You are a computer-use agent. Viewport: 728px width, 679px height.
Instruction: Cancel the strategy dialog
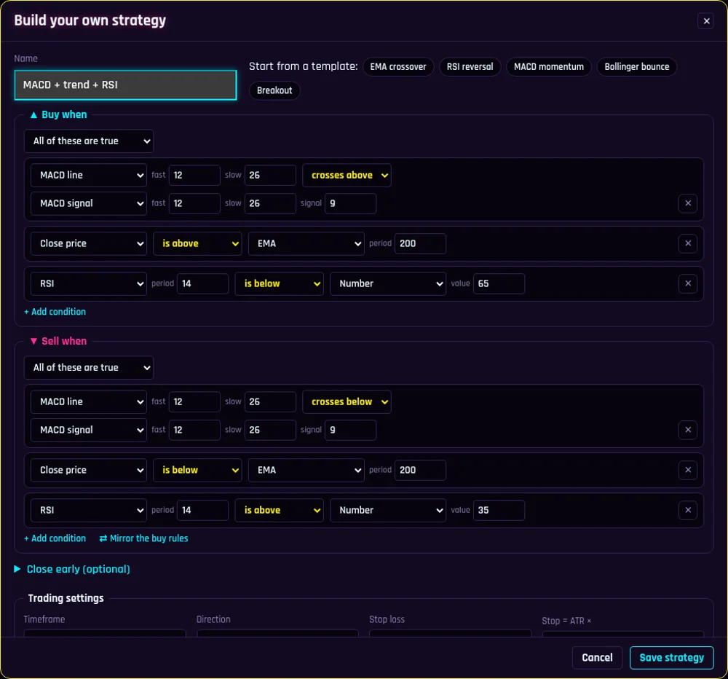tap(597, 658)
